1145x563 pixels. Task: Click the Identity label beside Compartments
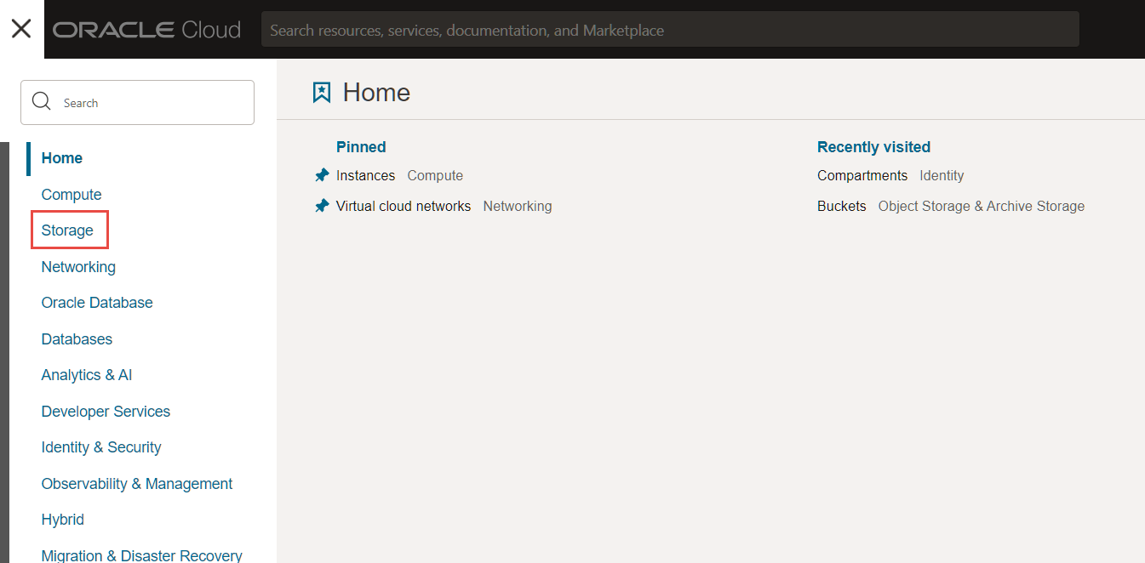click(x=942, y=175)
